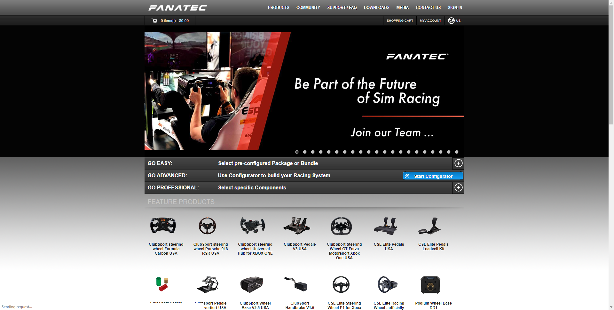The width and height of the screenshot is (614, 310).
Task: Click GO ADVANCED Configurator row text
Action: [x=274, y=175]
